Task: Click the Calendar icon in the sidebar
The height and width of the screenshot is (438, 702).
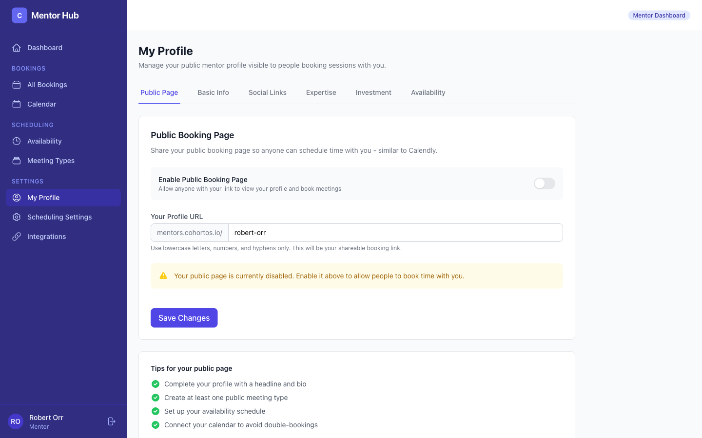Action: pyautogui.click(x=17, y=104)
